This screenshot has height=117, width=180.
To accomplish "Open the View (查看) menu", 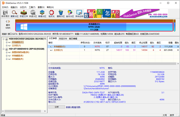I will pyautogui.click(x=41, y=7).
